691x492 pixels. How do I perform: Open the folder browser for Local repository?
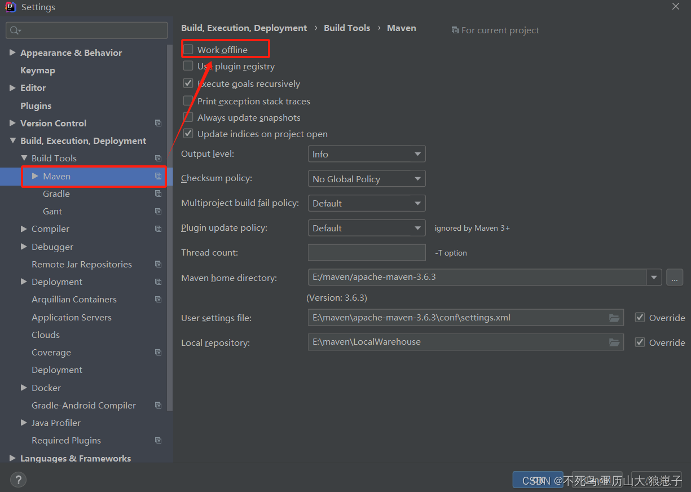(614, 342)
